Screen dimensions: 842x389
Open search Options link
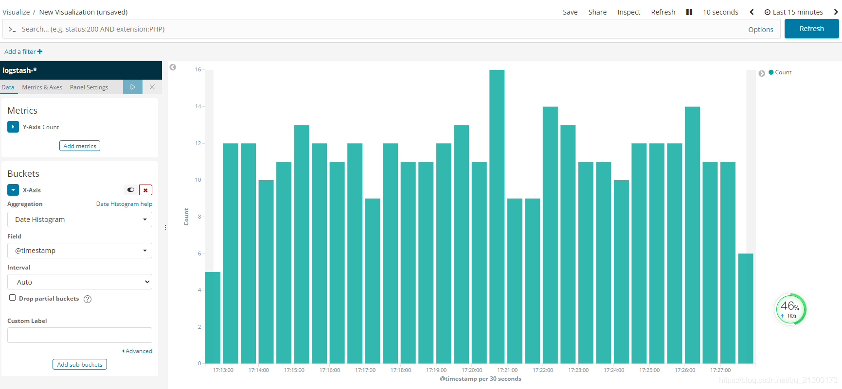tap(761, 30)
